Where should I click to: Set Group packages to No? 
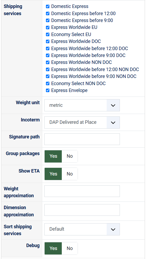[x=70, y=156]
